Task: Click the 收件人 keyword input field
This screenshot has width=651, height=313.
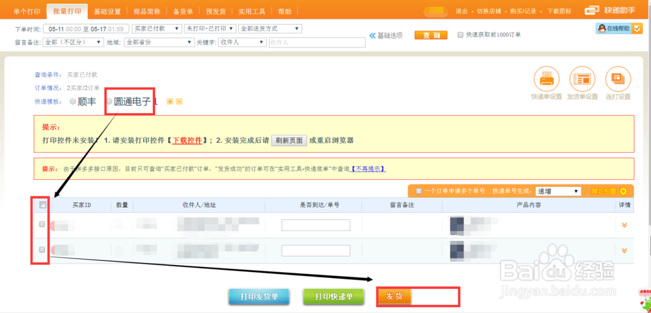Action: pos(318,42)
